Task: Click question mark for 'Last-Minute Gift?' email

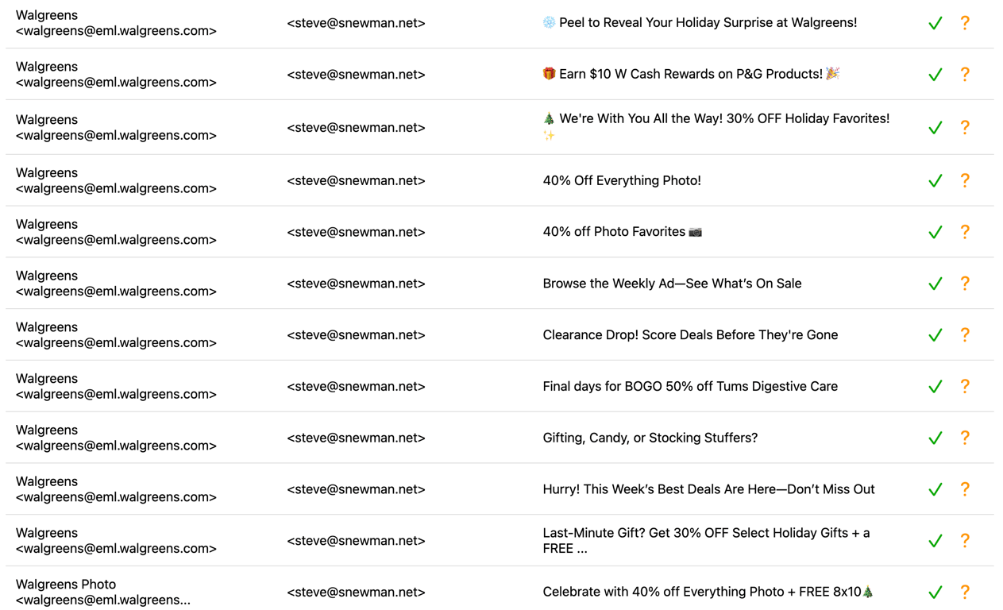Action: (x=965, y=542)
